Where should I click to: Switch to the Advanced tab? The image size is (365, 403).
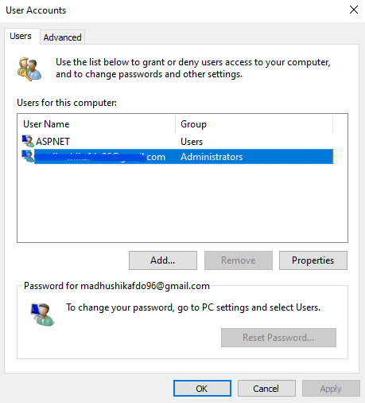(62, 37)
